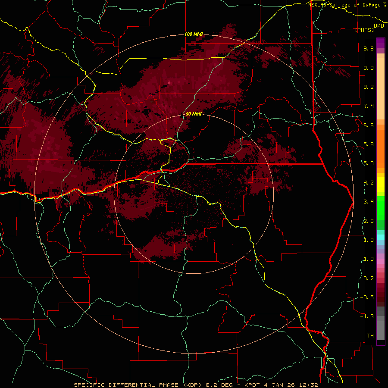Click the 0.2 legend value

coord(369,278)
